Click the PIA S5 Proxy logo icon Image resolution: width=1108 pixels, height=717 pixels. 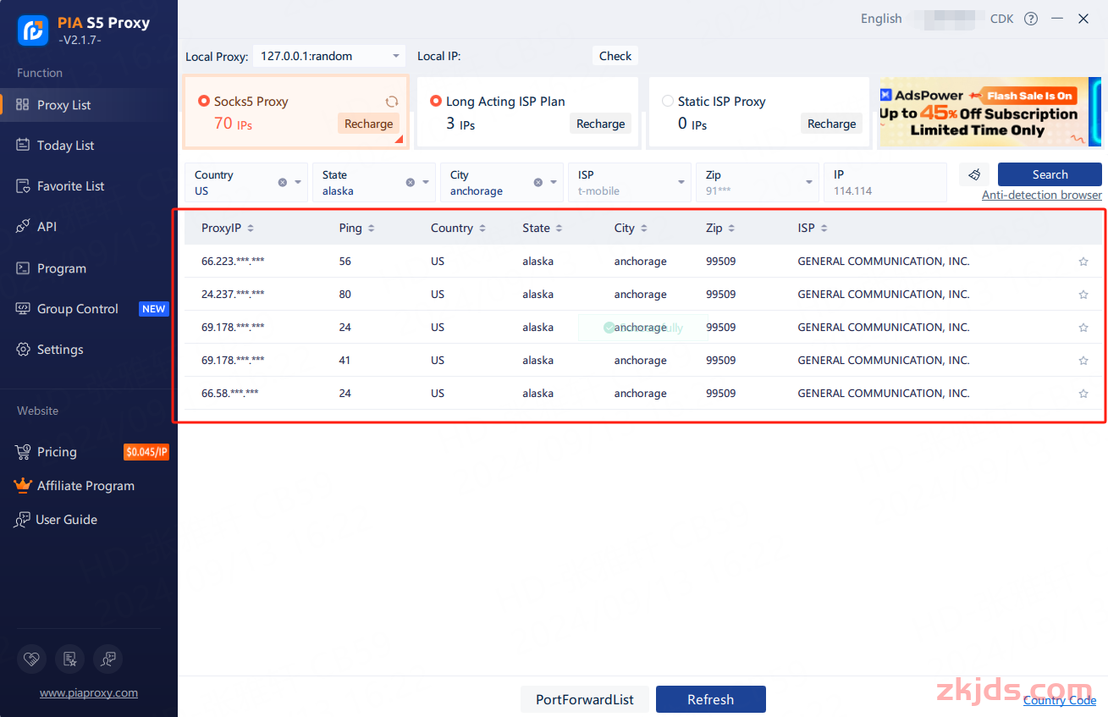(33, 30)
